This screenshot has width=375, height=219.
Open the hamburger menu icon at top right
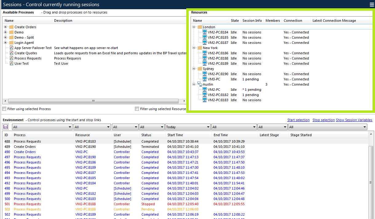(x=372, y=5)
